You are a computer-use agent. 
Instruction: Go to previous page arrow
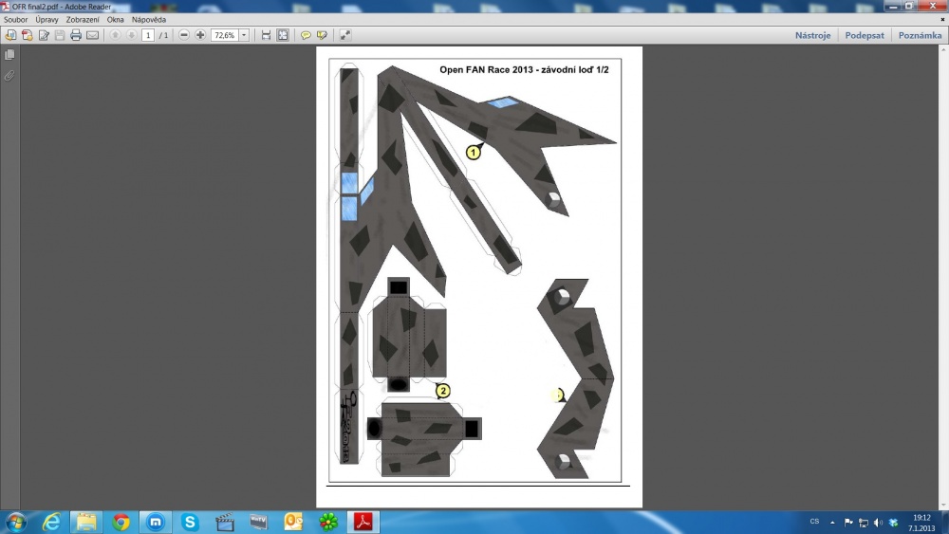tap(115, 35)
